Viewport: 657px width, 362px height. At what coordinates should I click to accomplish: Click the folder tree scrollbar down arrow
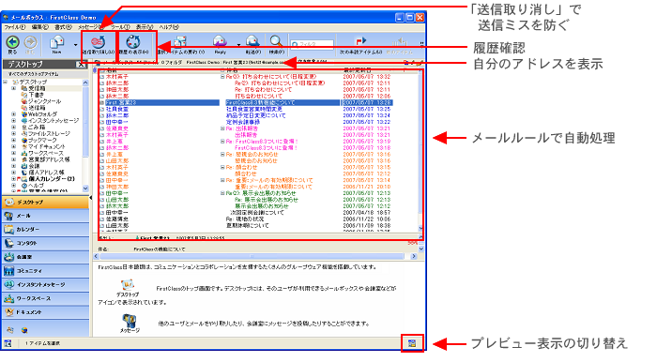point(85,189)
